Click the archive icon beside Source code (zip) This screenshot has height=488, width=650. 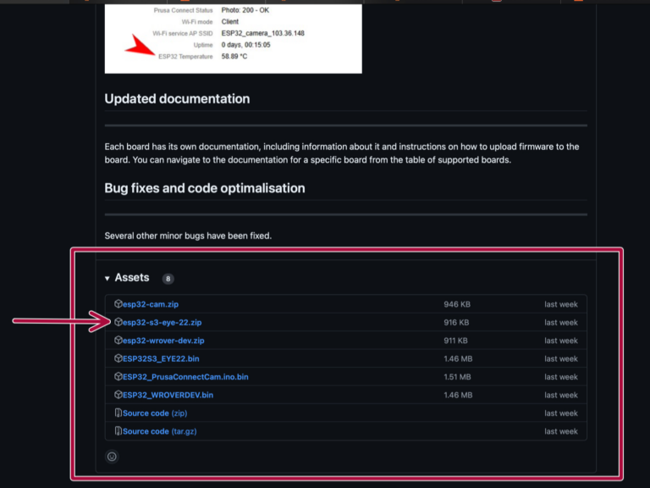tap(118, 413)
